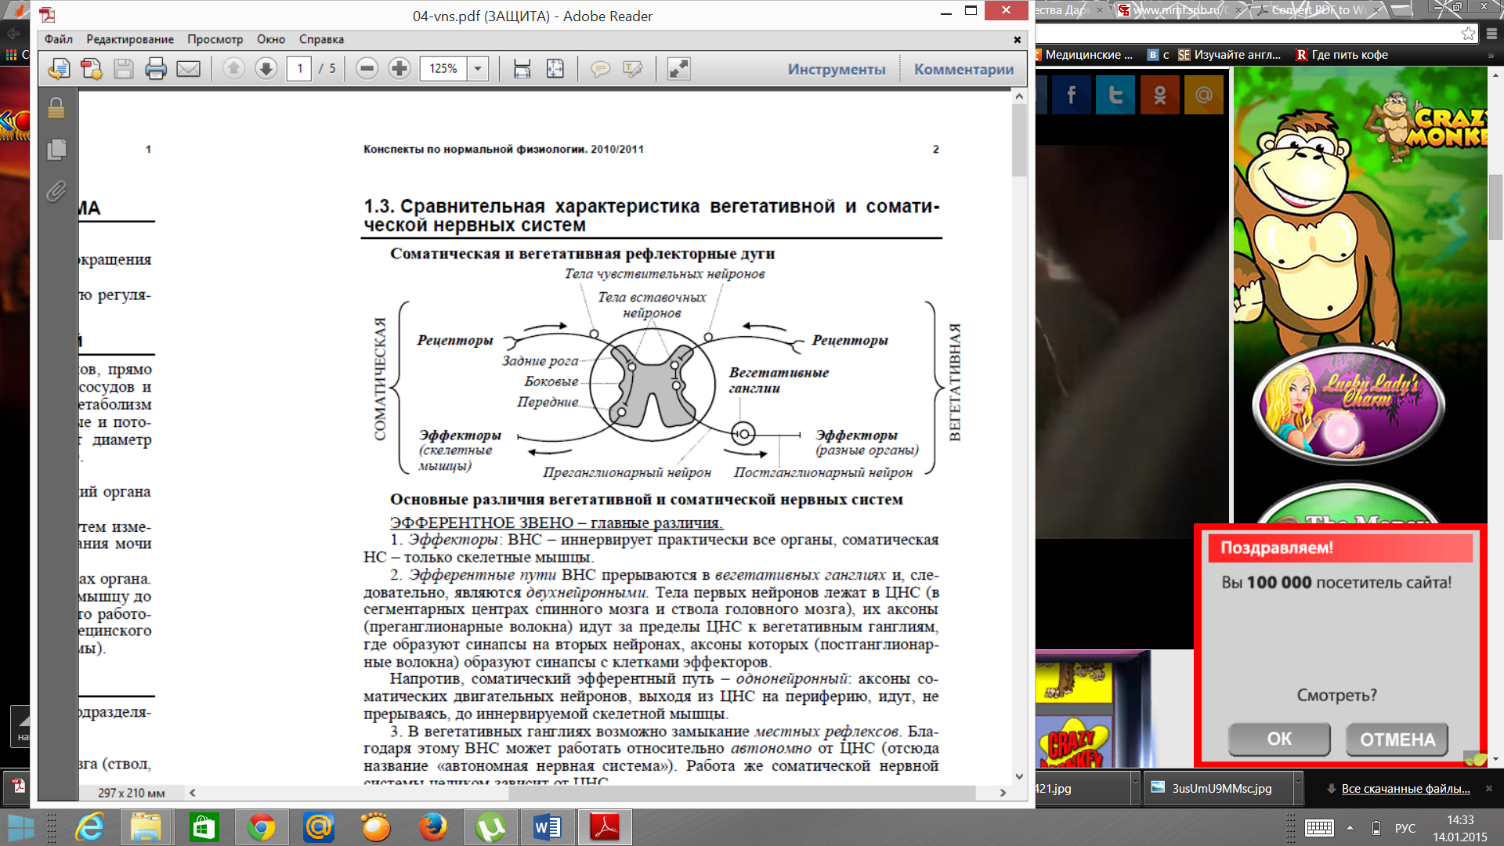Zoom in with the plus icon
This screenshot has height=846, width=1504.
click(399, 69)
